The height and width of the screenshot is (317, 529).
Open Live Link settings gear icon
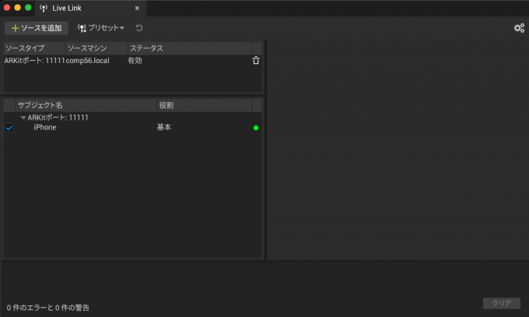coord(519,28)
